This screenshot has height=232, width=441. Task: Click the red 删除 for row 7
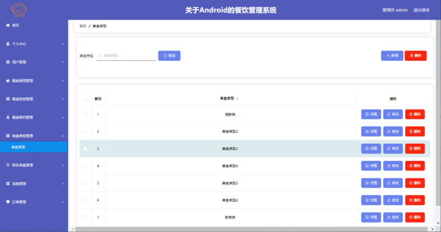click(415, 217)
